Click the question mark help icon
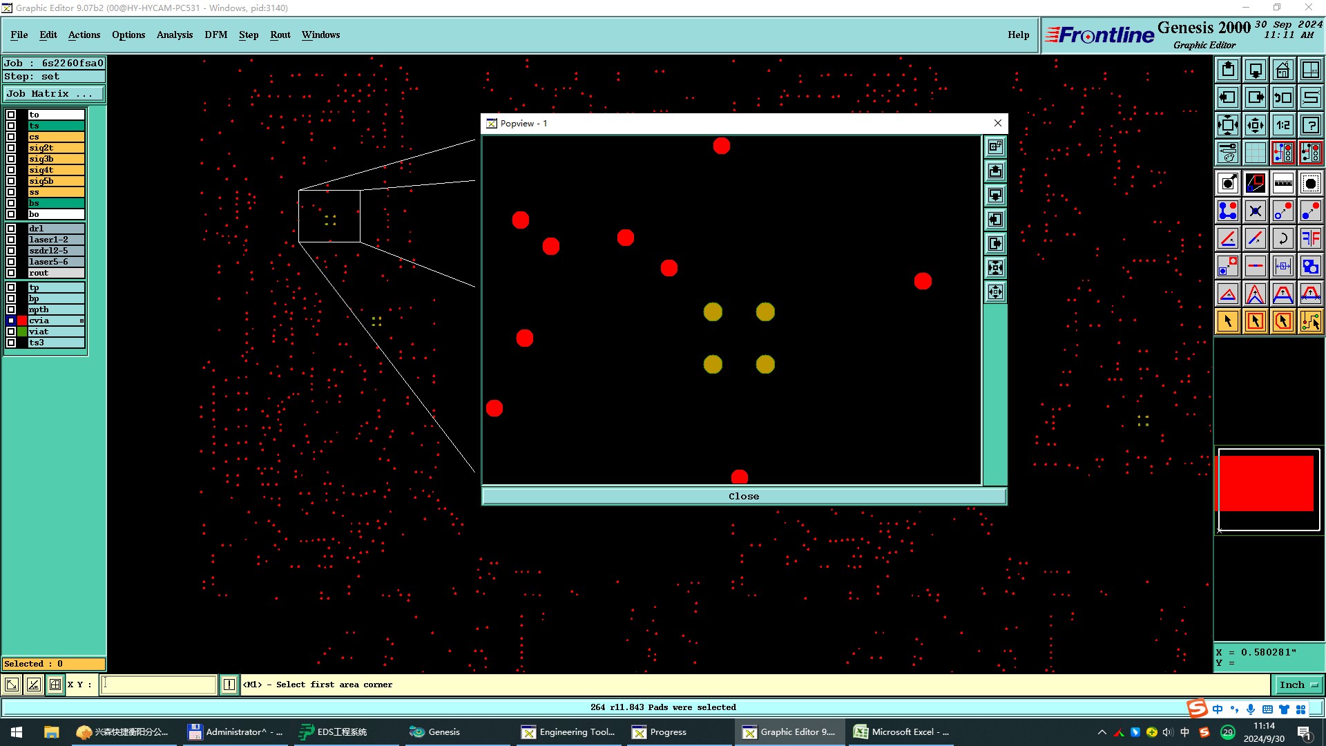 point(1311,125)
